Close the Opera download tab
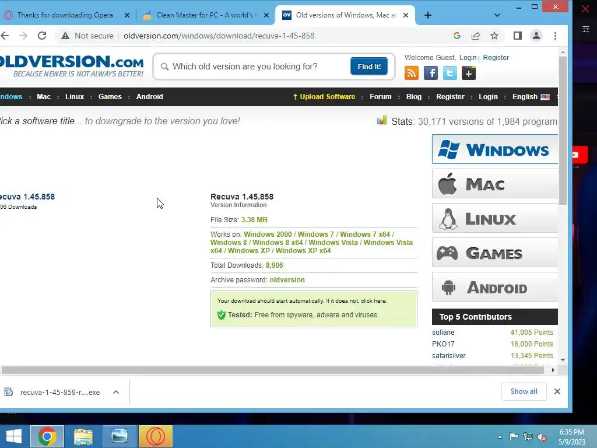Viewport: 597px width, 448px height. [127, 15]
